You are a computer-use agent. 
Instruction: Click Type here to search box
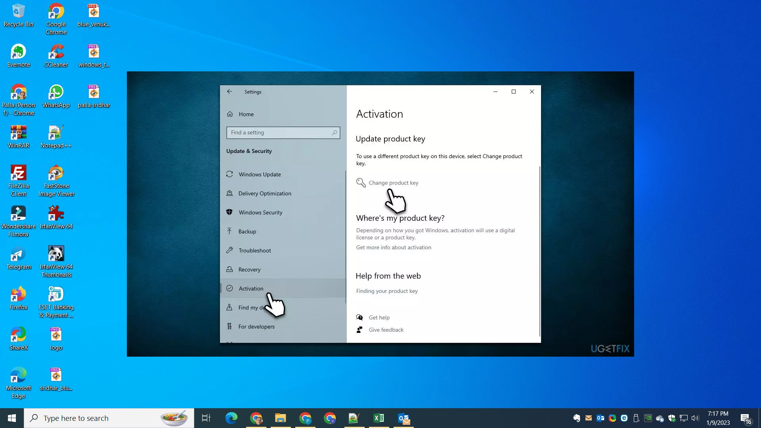point(109,418)
